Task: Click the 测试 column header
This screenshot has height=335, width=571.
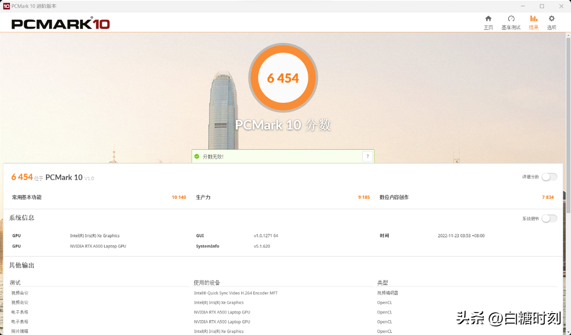Action: pos(15,283)
